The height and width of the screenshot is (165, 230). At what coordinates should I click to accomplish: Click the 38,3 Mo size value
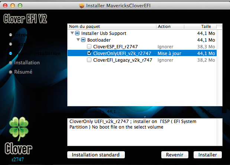click(206, 47)
